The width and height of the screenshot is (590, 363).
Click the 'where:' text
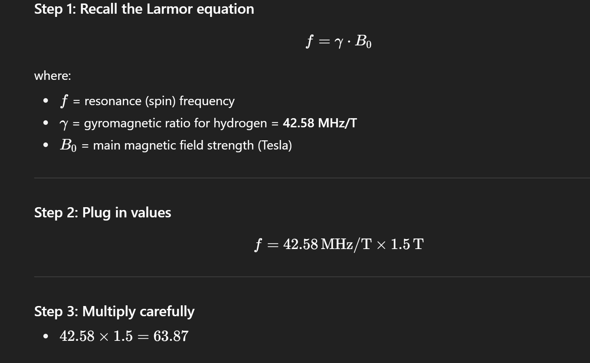[53, 76]
